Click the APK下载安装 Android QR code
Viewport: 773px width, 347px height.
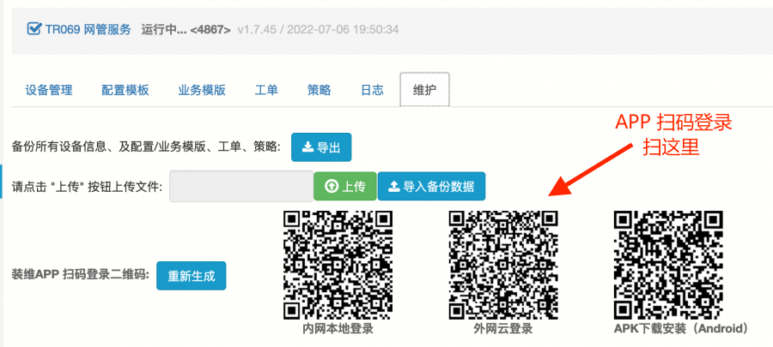click(668, 264)
